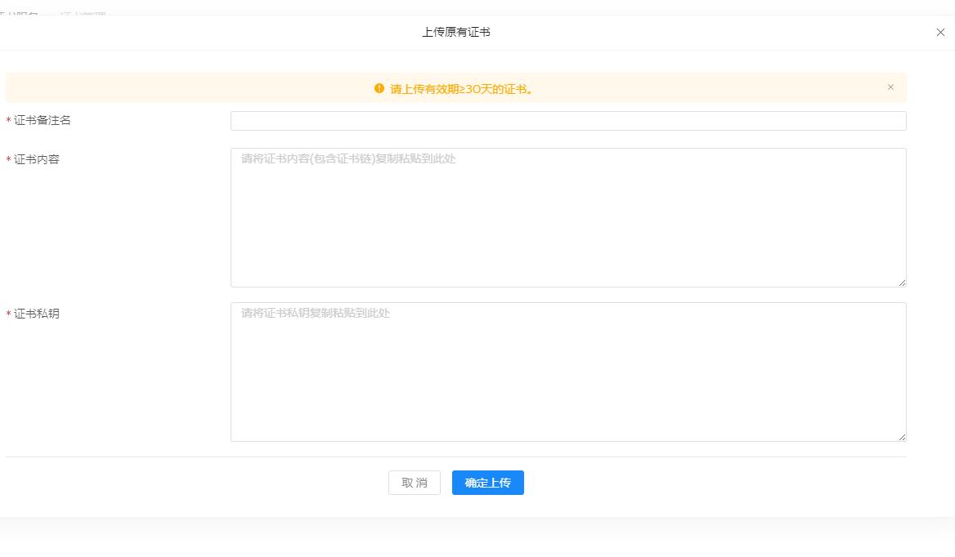Click the red asterisk beside 证书备注名
This screenshot has height=557, width=955.
coord(7,119)
